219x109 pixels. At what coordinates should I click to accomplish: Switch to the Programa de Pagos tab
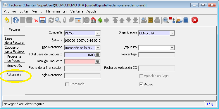(x=14, y=59)
